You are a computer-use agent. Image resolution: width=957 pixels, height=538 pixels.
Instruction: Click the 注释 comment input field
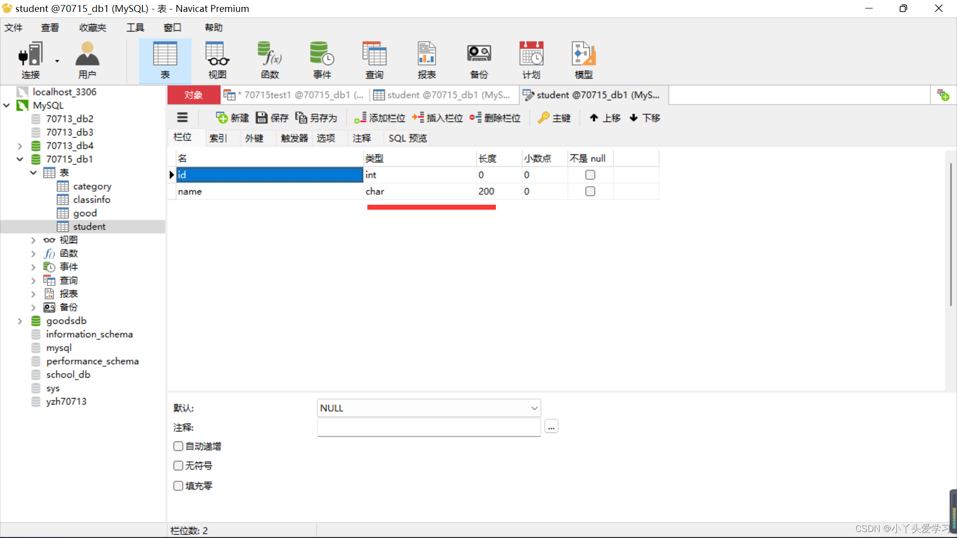click(x=429, y=427)
